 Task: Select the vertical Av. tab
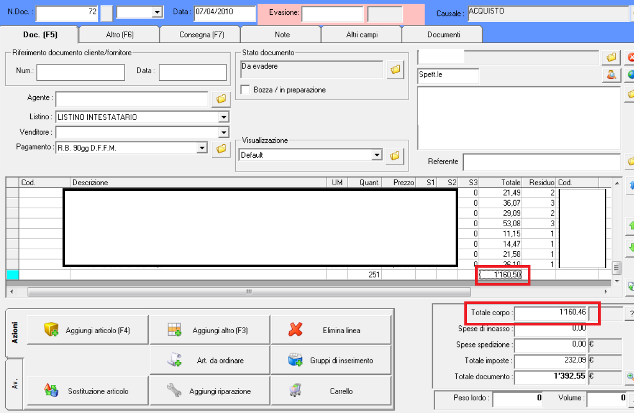[15, 384]
